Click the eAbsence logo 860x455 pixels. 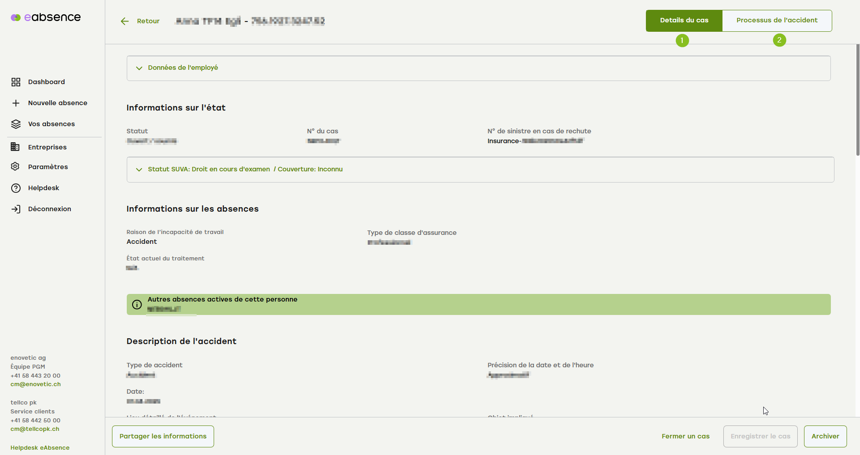46,17
